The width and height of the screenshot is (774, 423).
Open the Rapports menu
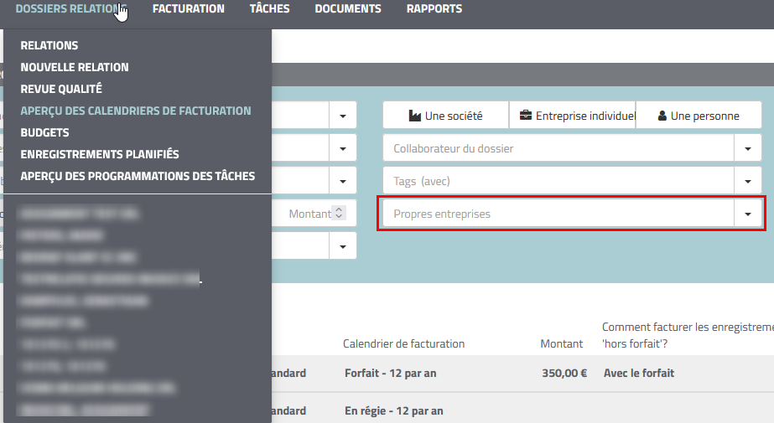pyautogui.click(x=434, y=9)
